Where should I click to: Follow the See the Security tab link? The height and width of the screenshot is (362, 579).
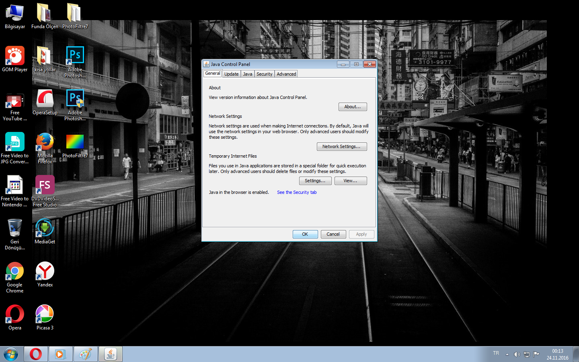click(x=297, y=192)
